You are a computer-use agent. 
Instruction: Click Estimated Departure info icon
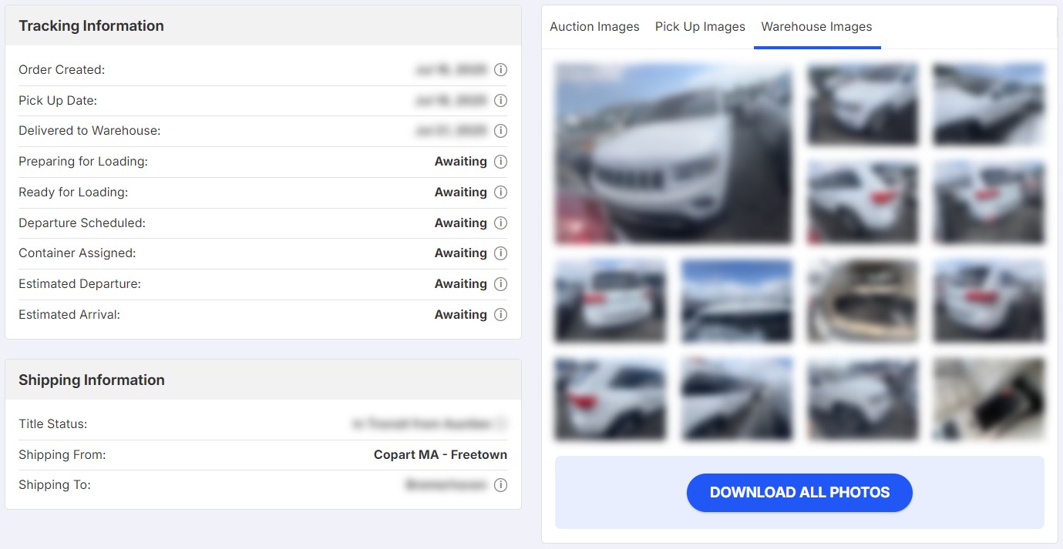[x=500, y=284]
